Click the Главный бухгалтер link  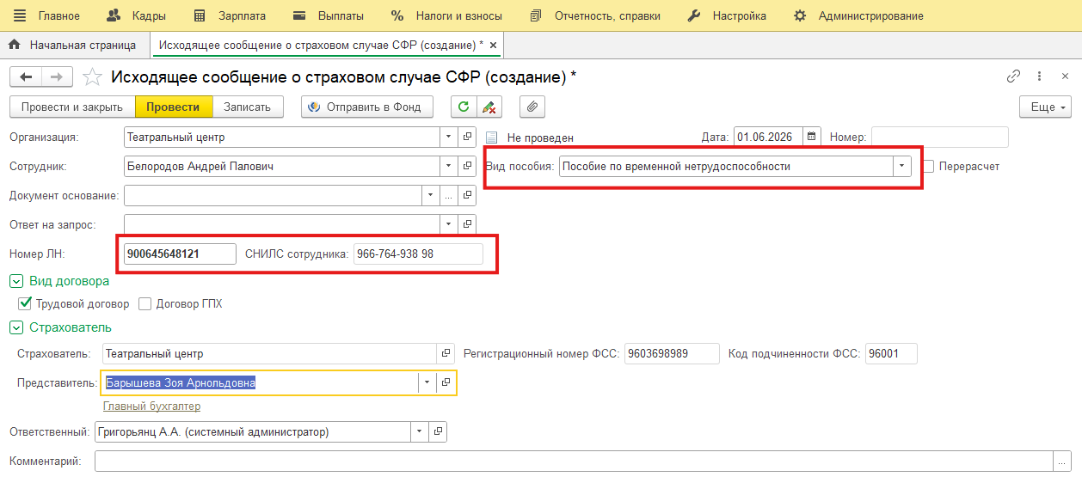[151, 406]
